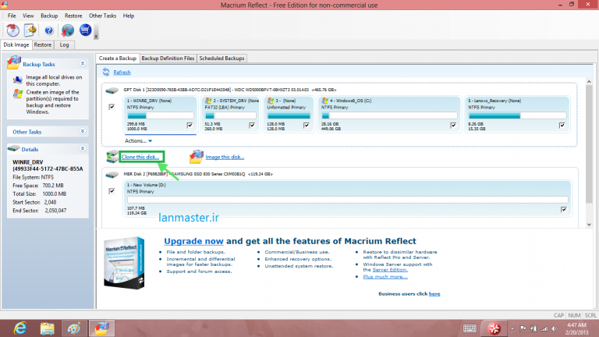Image resolution: width=599 pixels, height=337 pixels.
Task: Click the disk list scrollbar down arrow
Action: 589,225
